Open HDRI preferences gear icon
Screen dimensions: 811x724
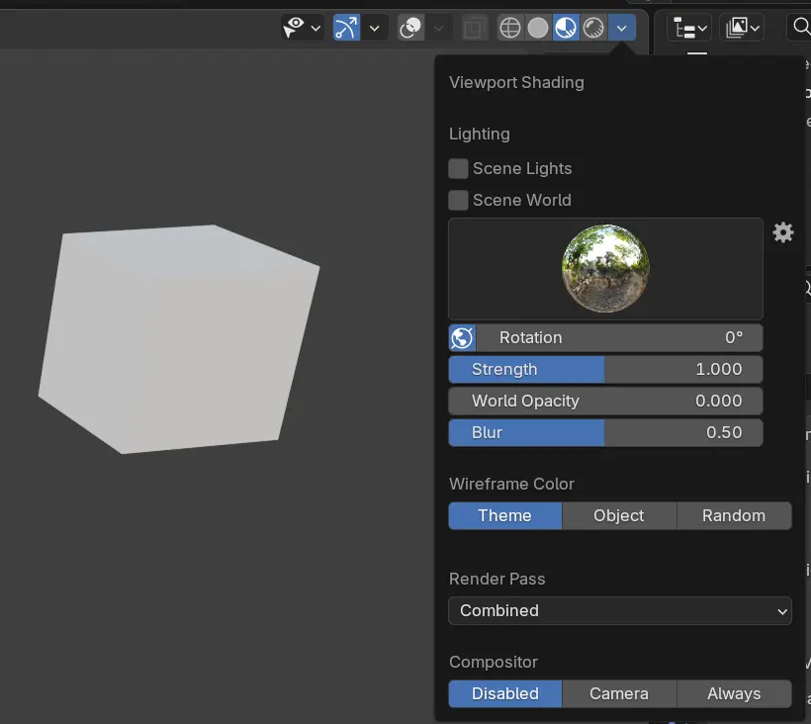pos(783,232)
